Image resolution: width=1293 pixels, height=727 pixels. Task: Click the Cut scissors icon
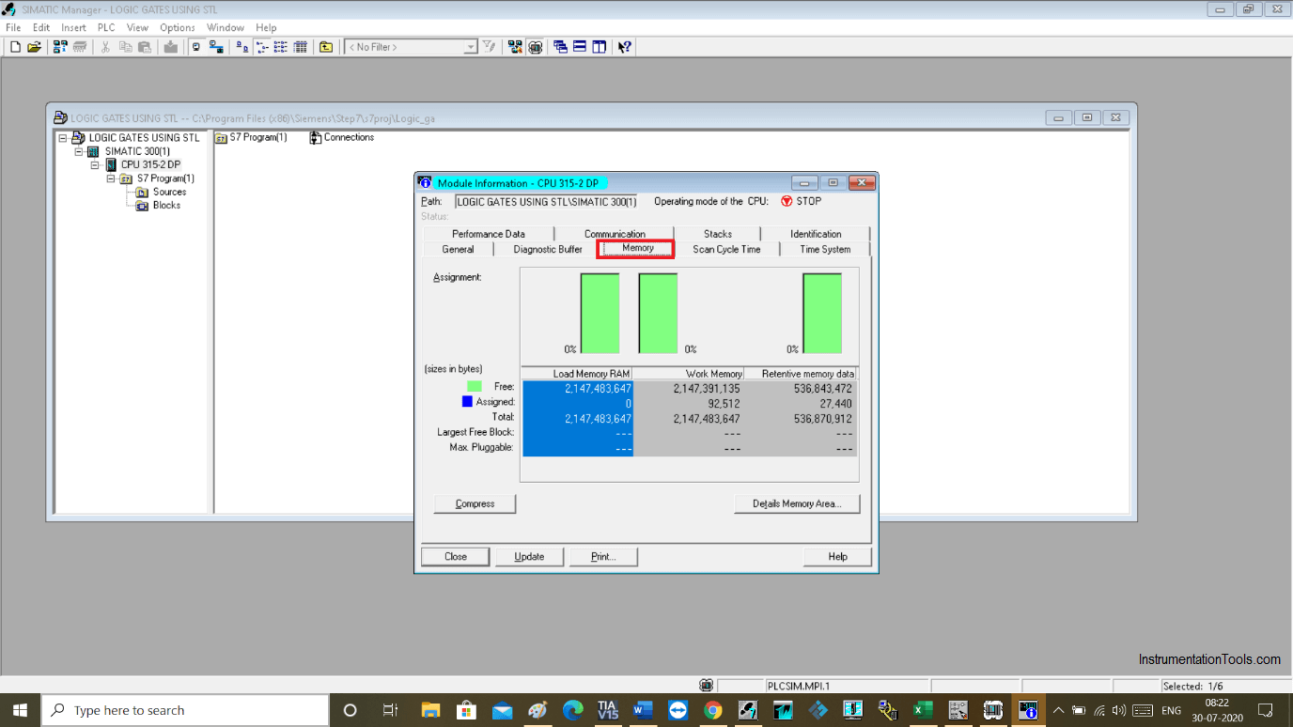click(105, 47)
